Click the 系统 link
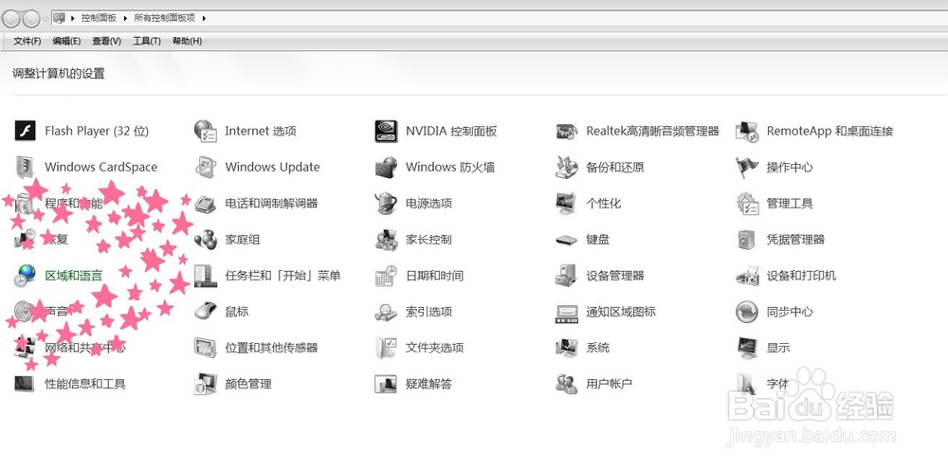948x468 pixels. click(x=597, y=348)
